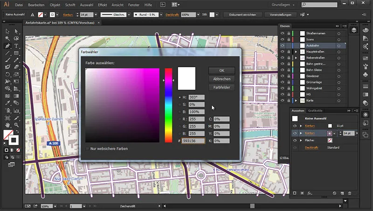Screen dimensions: 373x211
Task: Choose the Selection arrow tool
Action: click(7, 31)
